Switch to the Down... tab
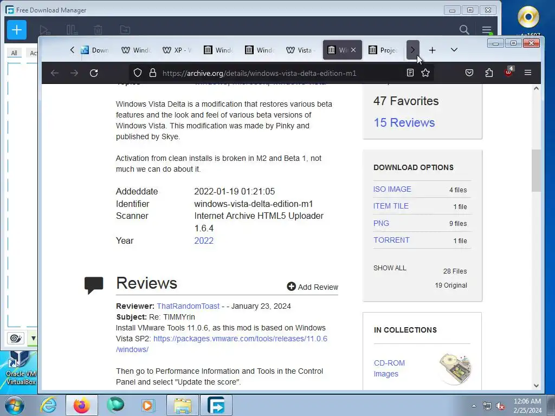Viewport: 555px width, 416px height. 94,50
